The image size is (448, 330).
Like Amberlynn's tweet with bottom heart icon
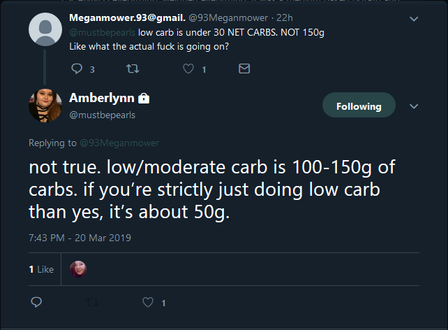pos(148,302)
